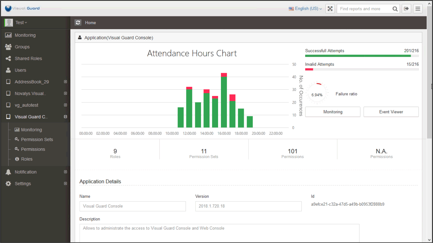
Task: Click the Find reports and more field
Action: click(x=364, y=9)
